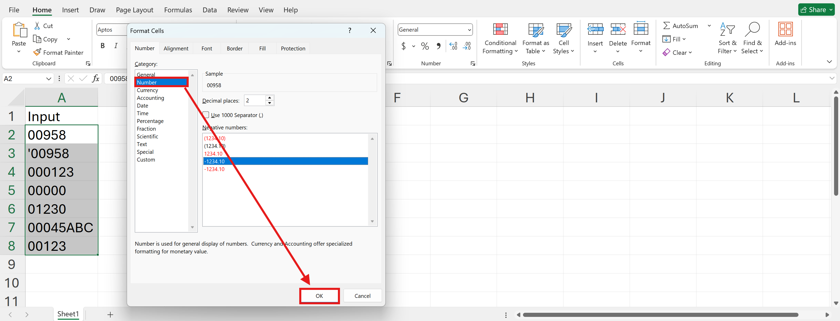The width and height of the screenshot is (840, 321).
Task: Apply Percent Style with percent icon
Action: point(425,46)
